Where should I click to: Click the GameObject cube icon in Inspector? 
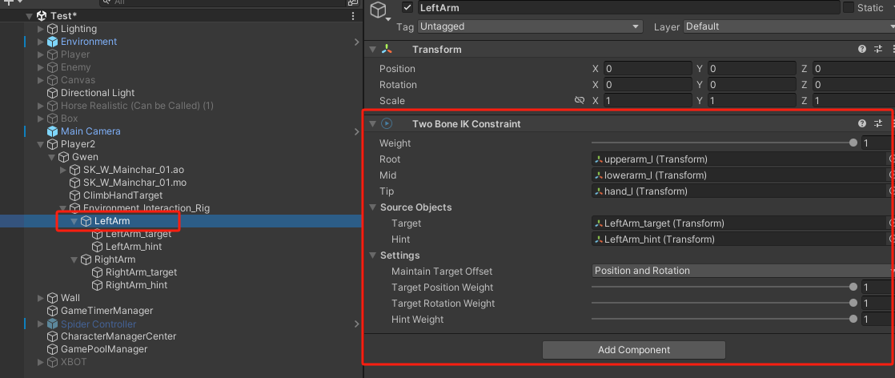pyautogui.click(x=379, y=10)
